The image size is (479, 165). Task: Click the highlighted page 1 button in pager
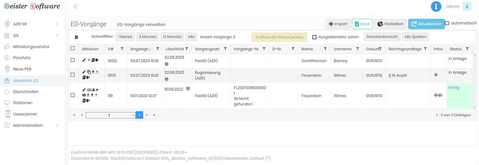click(x=139, y=115)
